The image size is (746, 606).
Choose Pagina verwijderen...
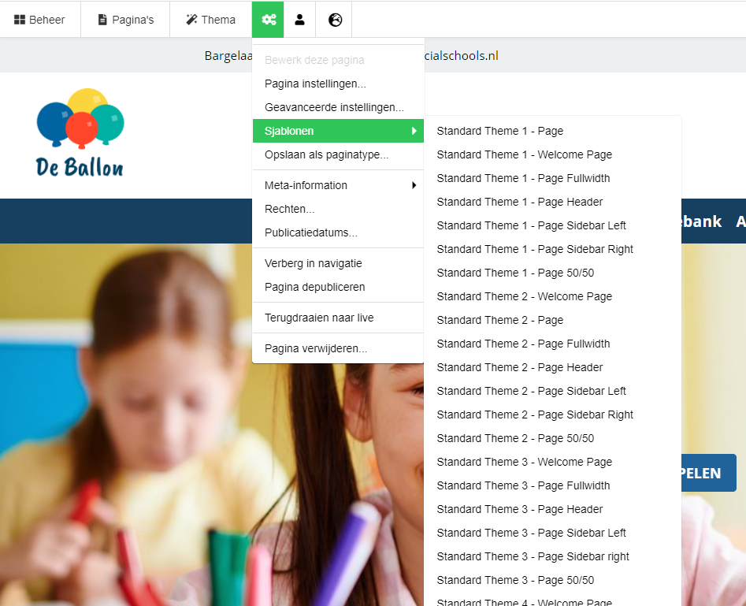coord(315,348)
